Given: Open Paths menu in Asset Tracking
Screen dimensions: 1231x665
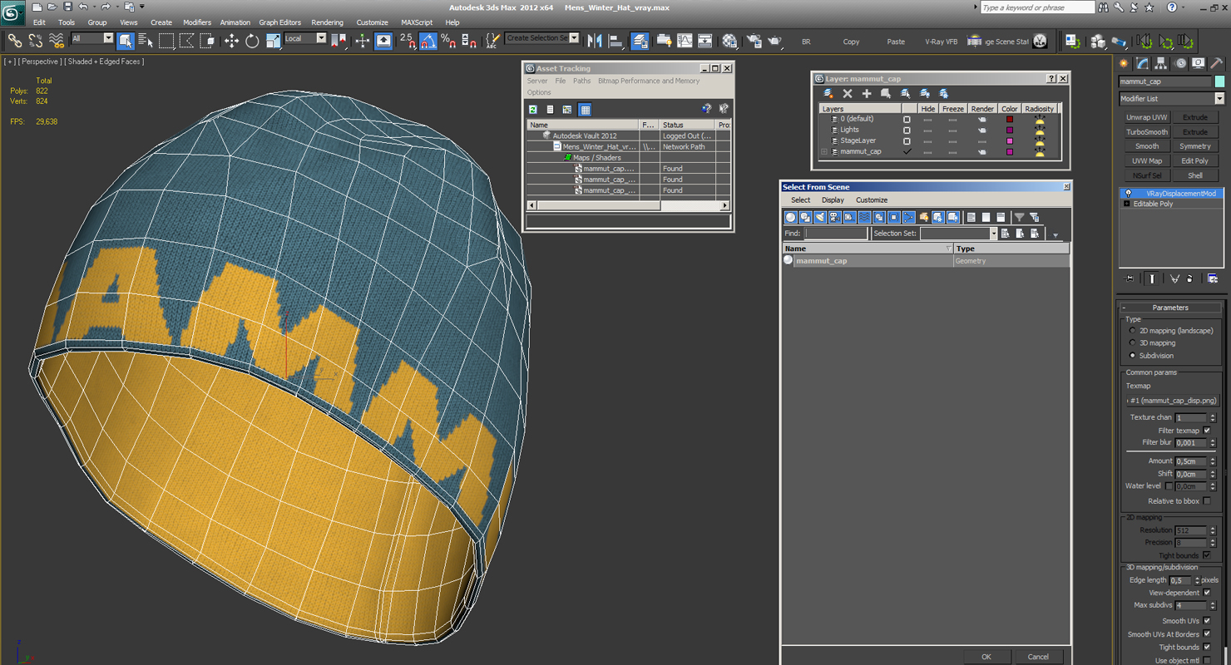Looking at the screenshot, I should coord(581,81).
